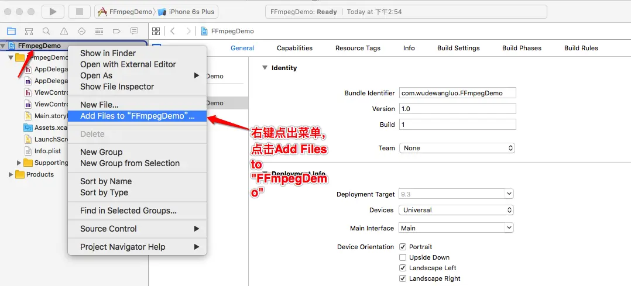Switch to the Resource Tags tab
The height and width of the screenshot is (286, 631).
pyautogui.click(x=358, y=48)
